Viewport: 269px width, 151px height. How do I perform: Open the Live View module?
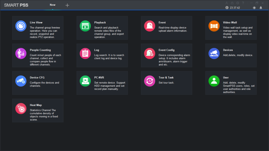pos(38,28)
